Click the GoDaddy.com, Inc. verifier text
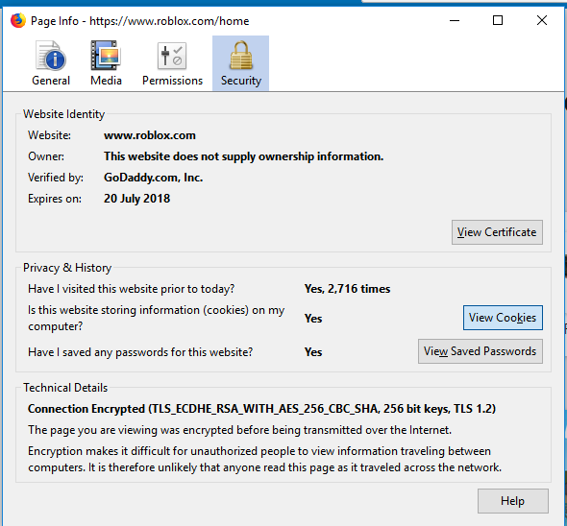This screenshot has width=567, height=526. tap(154, 178)
